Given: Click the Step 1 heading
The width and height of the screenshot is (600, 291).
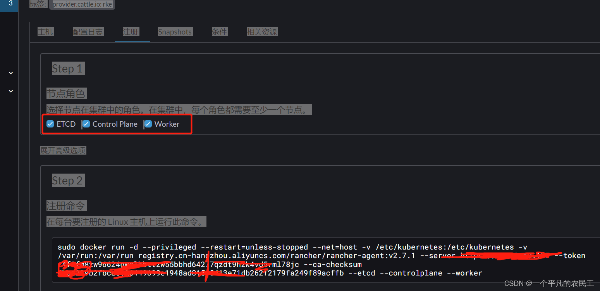Looking at the screenshot, I should pos(67,69).
